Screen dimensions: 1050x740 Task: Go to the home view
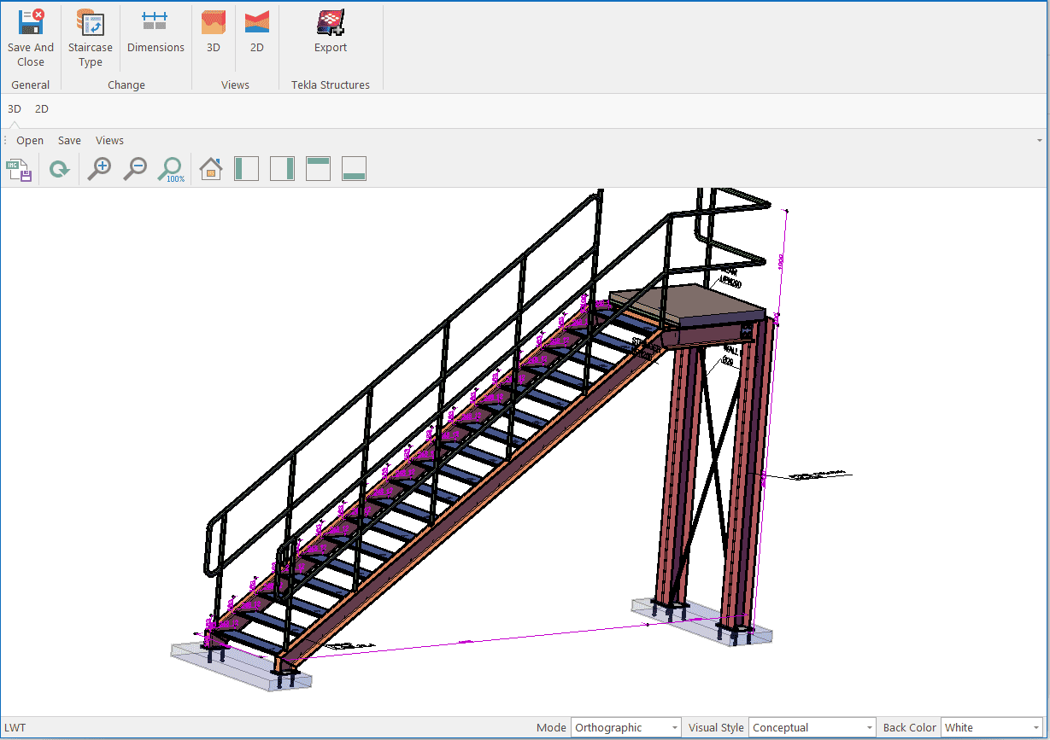point(211,169)
